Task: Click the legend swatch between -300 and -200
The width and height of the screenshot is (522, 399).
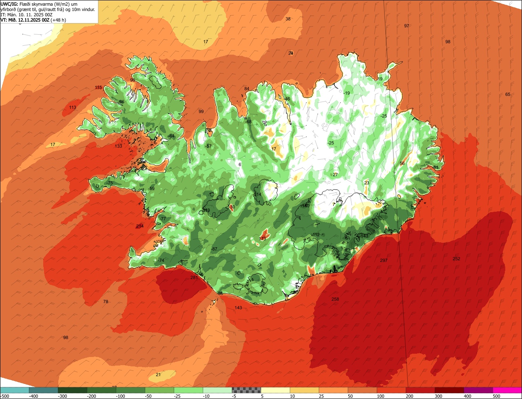Action: point(73,390)
